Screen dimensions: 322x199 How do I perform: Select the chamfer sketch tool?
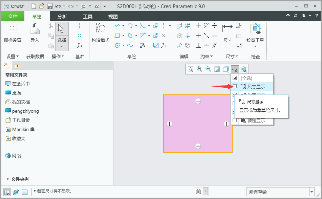tap(143, 36)
